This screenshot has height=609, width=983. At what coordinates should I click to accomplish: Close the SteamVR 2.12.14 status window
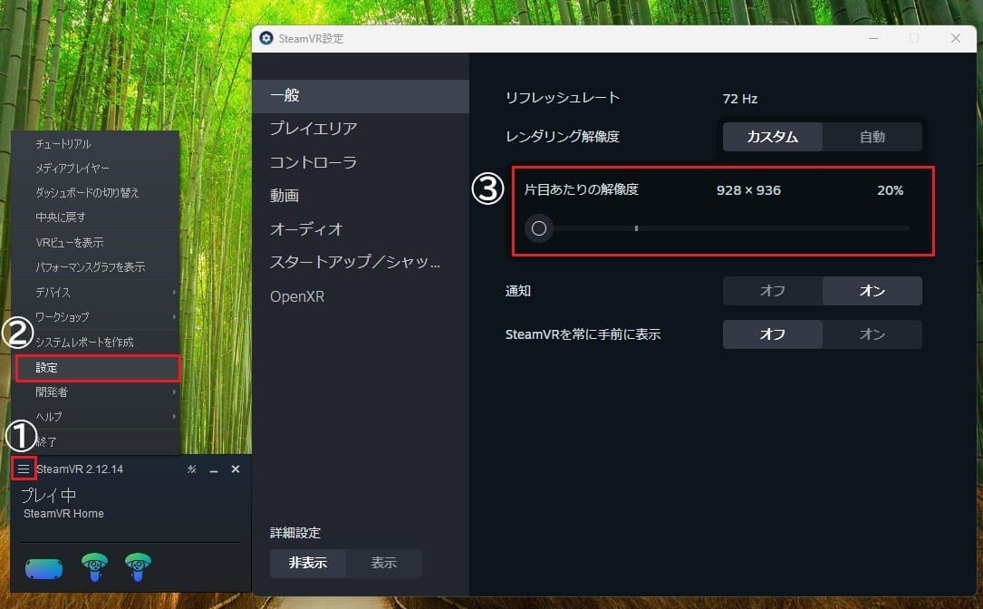pos(236,469)
